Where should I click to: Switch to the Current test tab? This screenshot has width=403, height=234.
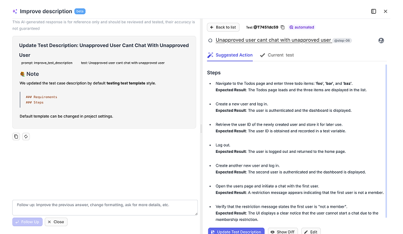[x=277, y=55]
